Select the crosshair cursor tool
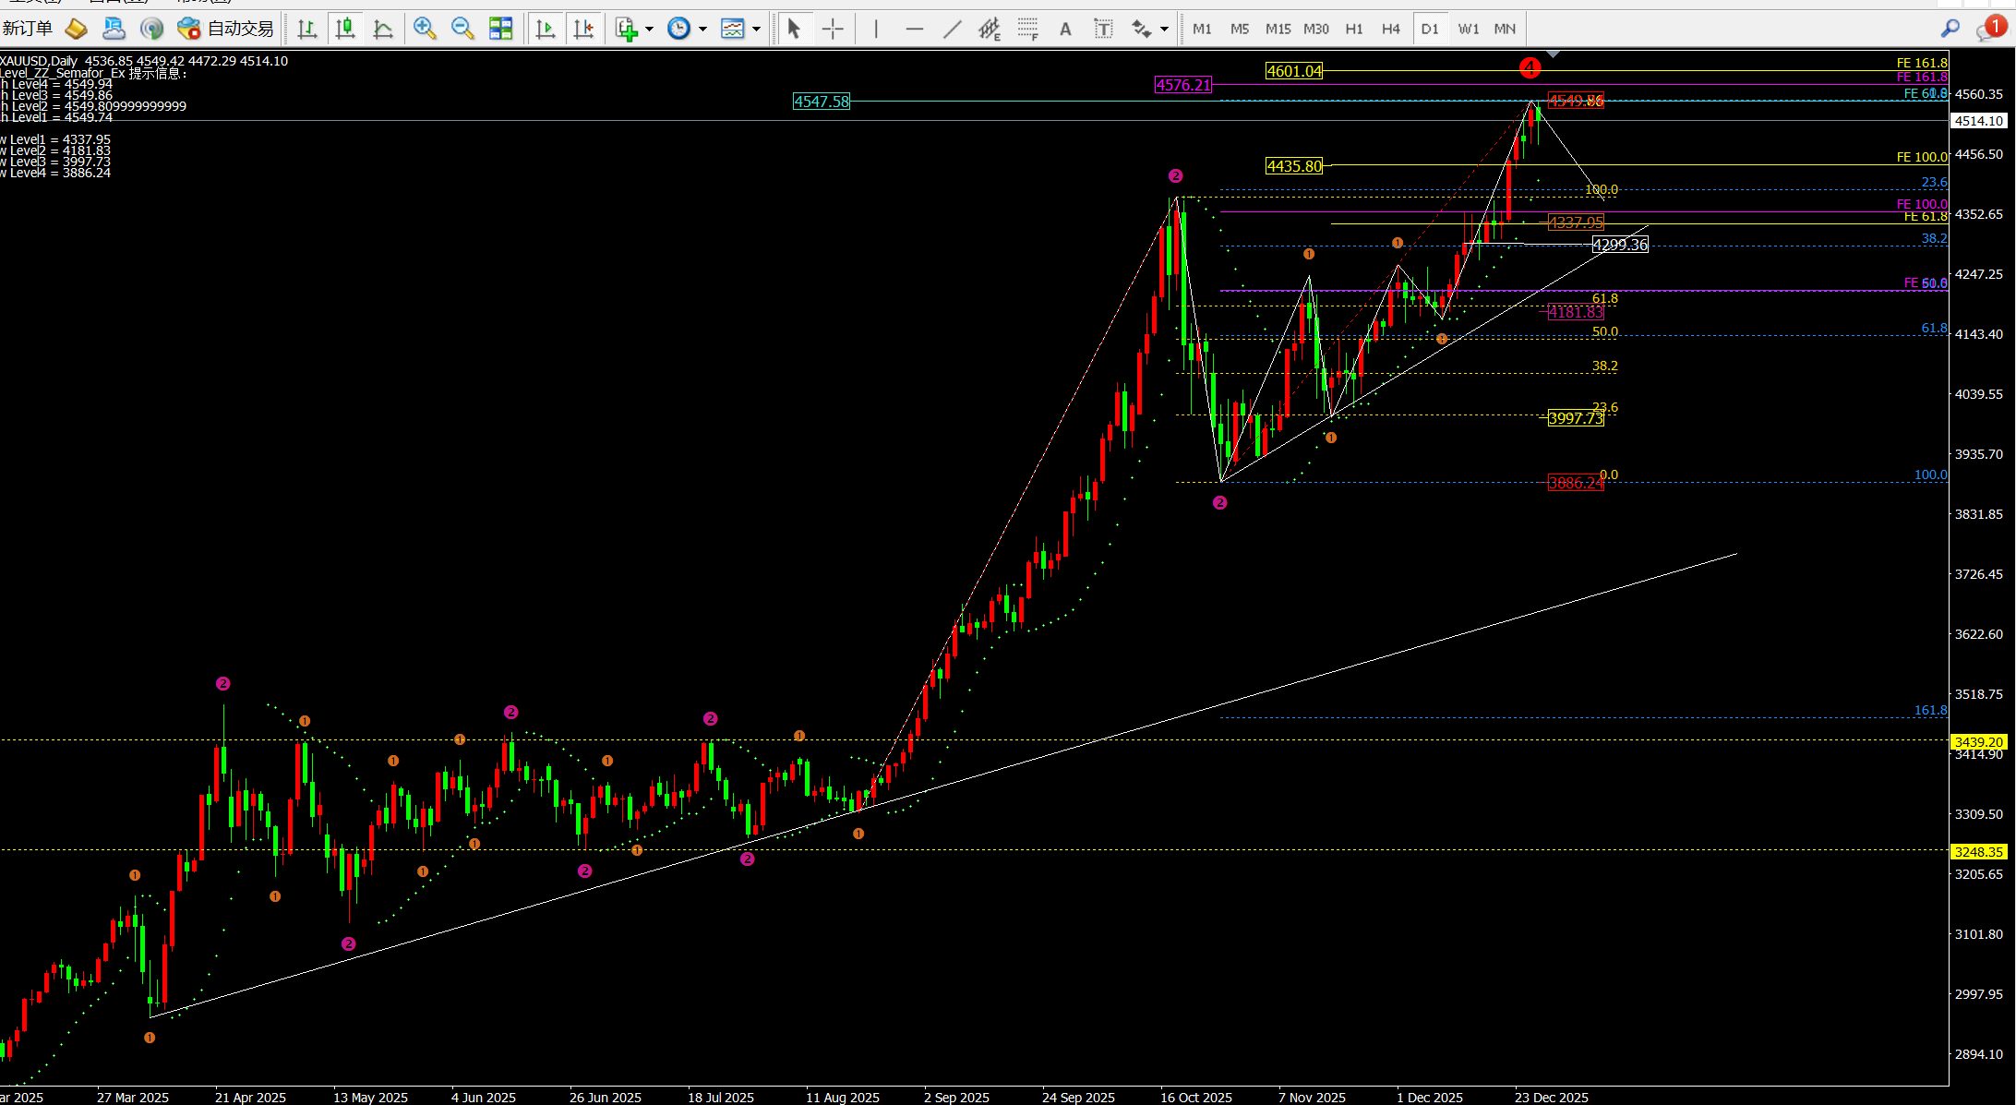This screenshot has width=2016, height=1105. (x=833, y=29)
